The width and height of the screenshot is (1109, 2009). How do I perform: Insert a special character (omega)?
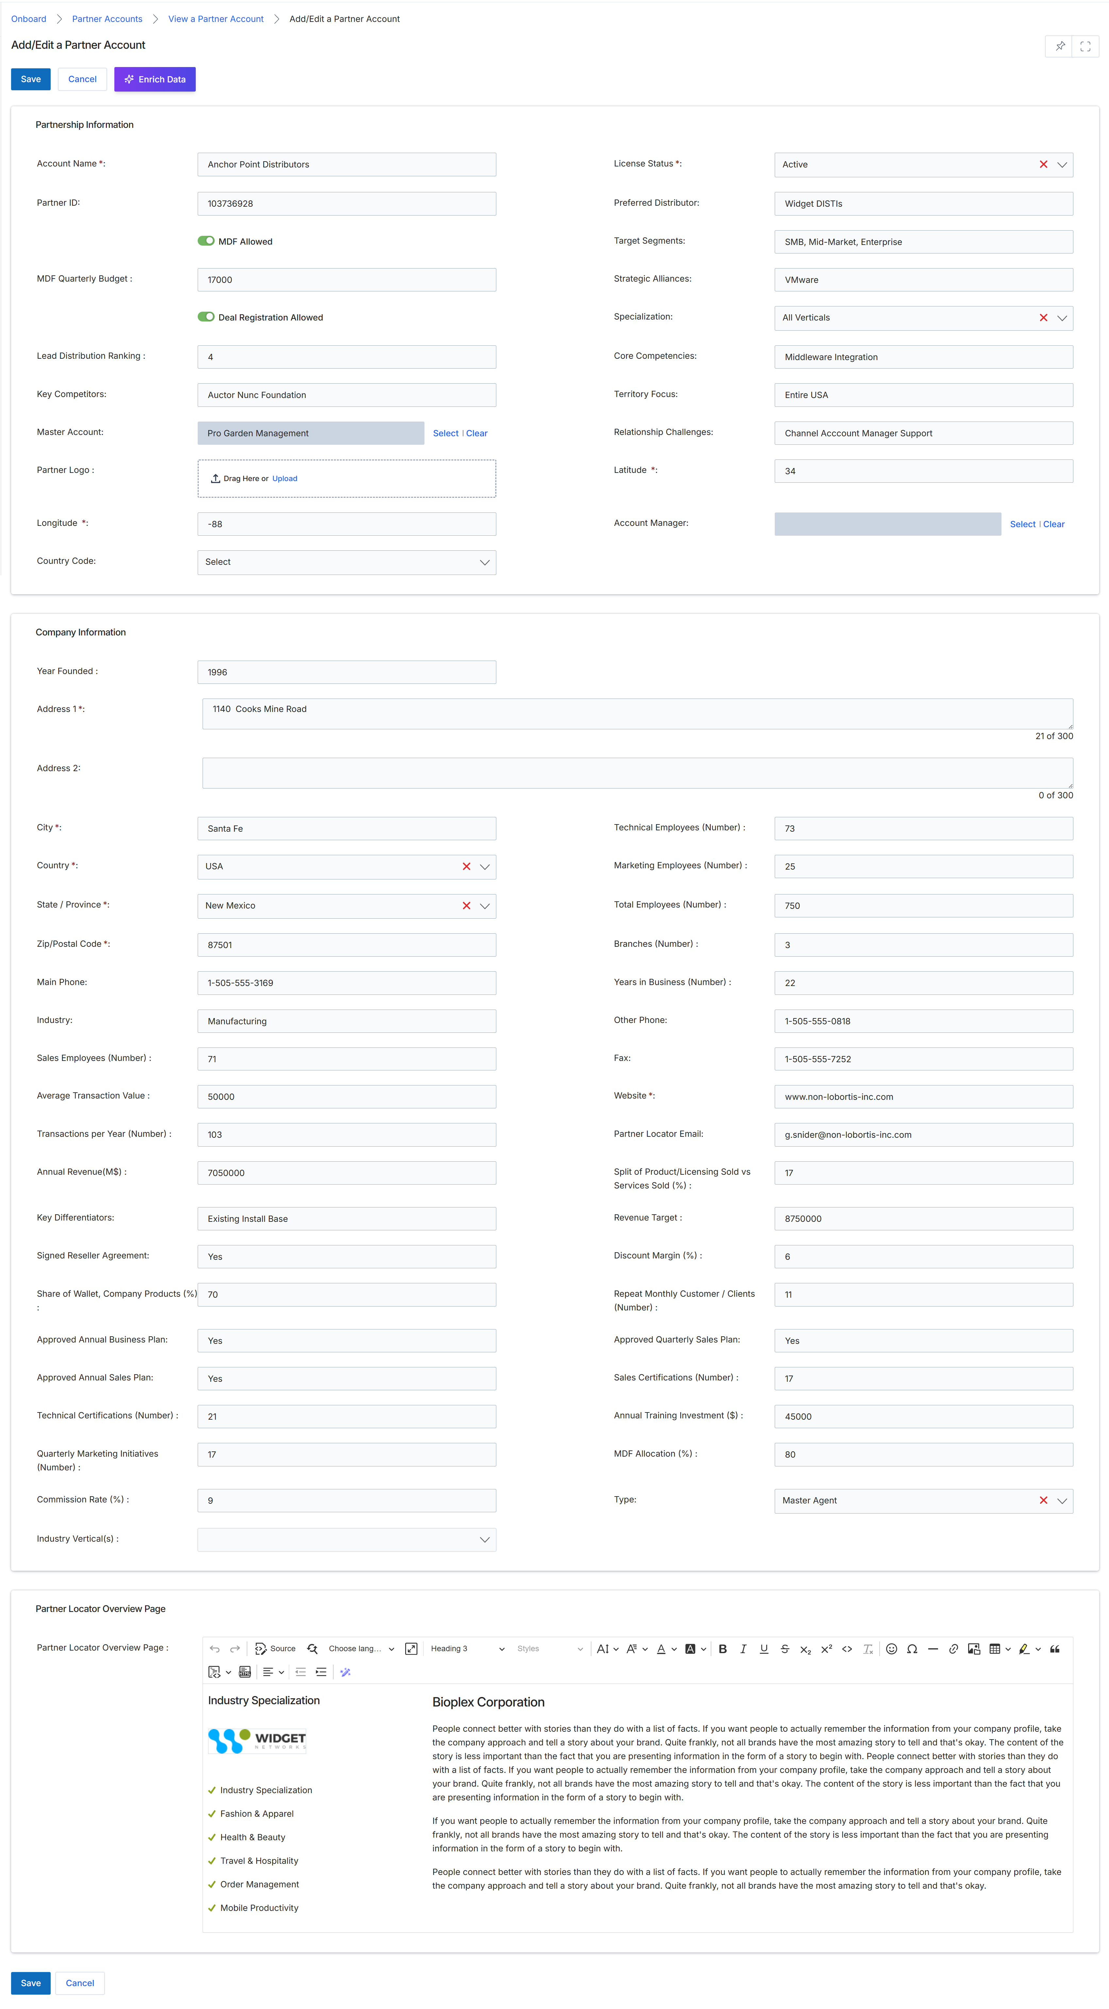tap(912, 1649)
